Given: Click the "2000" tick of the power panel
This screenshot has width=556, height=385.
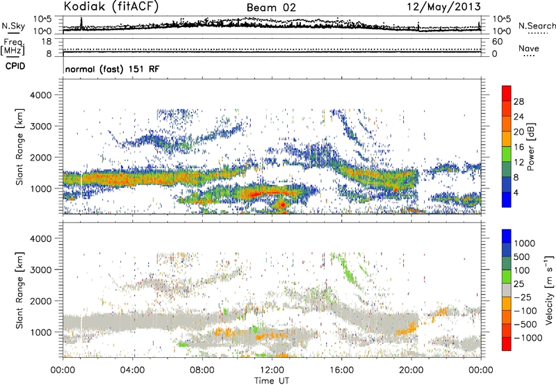Looking at the screenshot, I should point(41,157).
